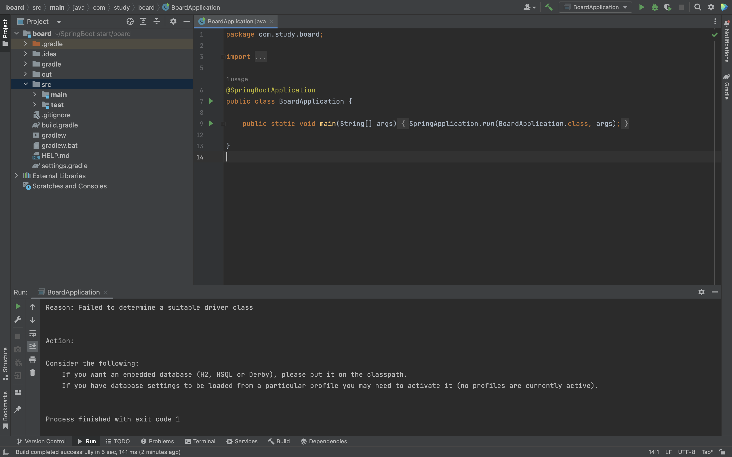This screenshot has height=457, width=732.
Task: Toggle soft-wrap in the Run console
Action: point(32,333)
